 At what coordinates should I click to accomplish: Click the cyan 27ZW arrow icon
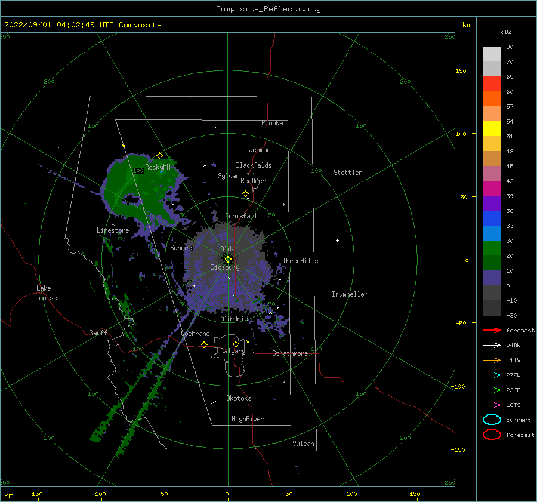[492, 375]
